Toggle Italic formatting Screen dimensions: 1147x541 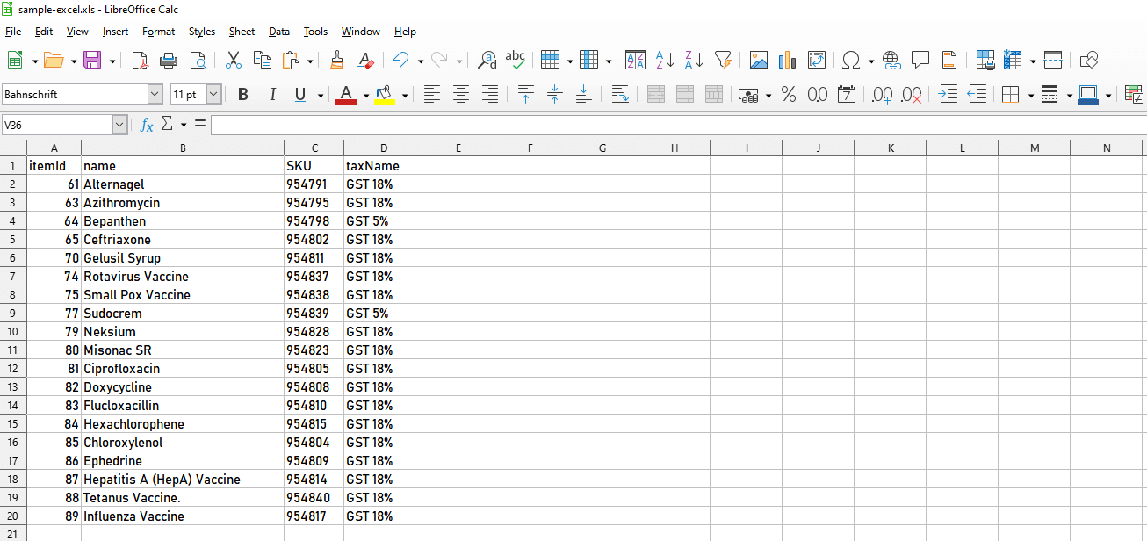[272, 94]
